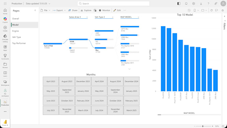This screenshot has width=227, height=128.
Task: Toggle the January 2025 month slicer
Action: (x=132, y=91)
